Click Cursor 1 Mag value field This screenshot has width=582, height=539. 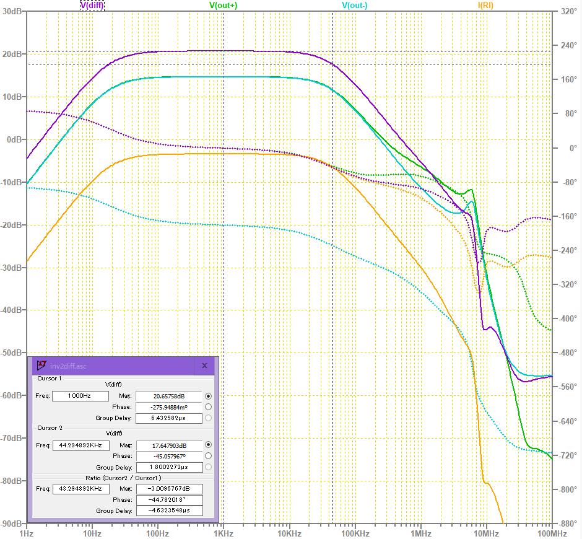tap(168, 396)
